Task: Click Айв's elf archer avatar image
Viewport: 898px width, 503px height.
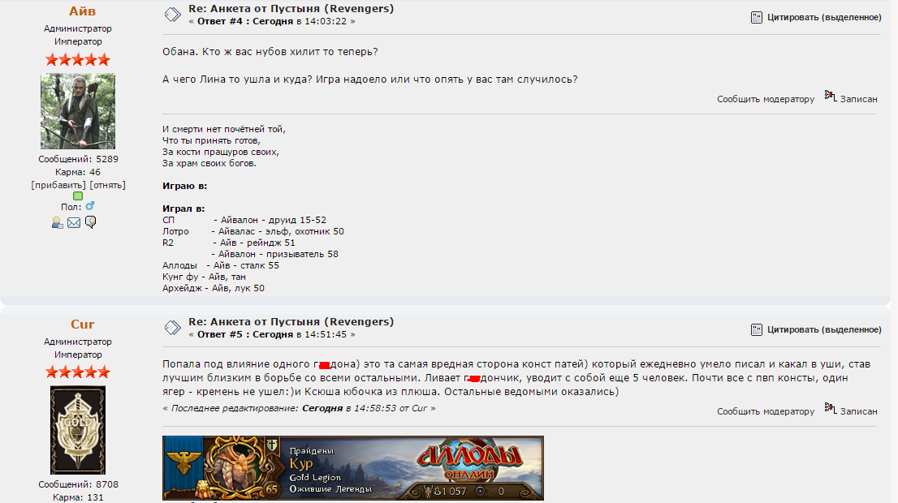Action: click(78, 111)
